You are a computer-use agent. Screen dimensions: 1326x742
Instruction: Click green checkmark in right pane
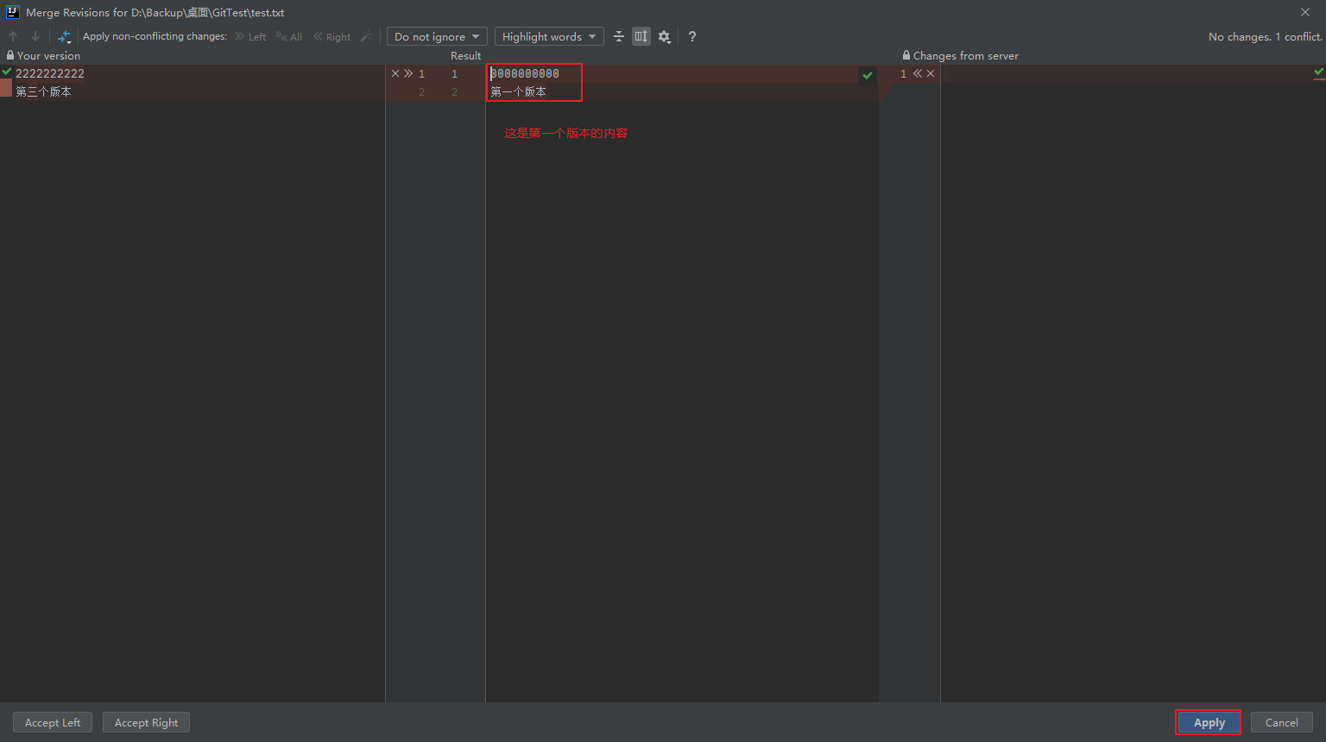(1319, 72)
